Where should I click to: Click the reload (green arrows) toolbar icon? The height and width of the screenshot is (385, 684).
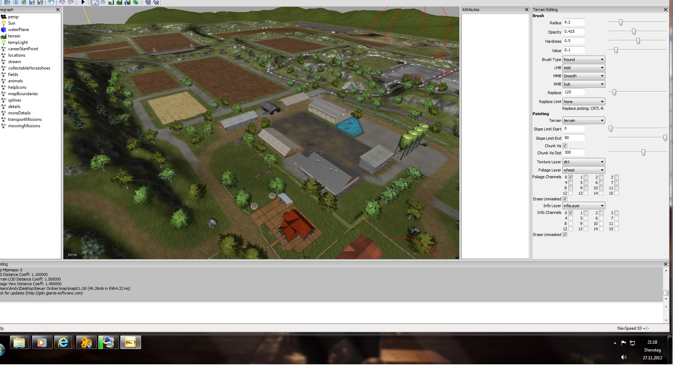[x=24, y=2]
